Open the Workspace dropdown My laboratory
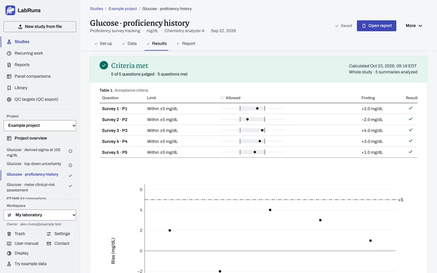The height and width of the screenshot is (273, 437). [40, 215]
